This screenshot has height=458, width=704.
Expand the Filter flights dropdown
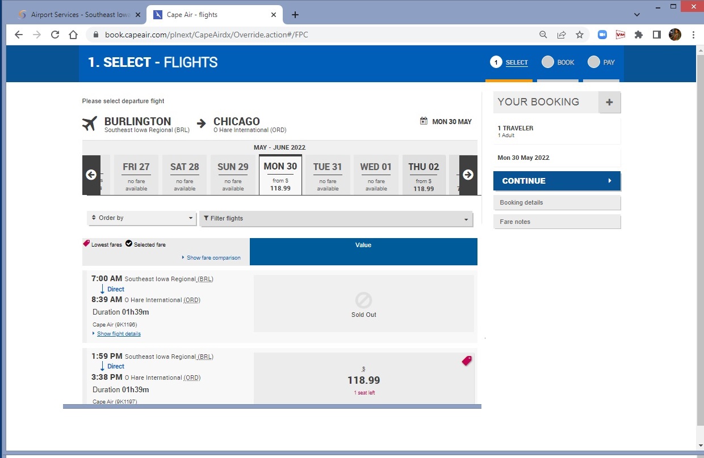coord(336,219)
